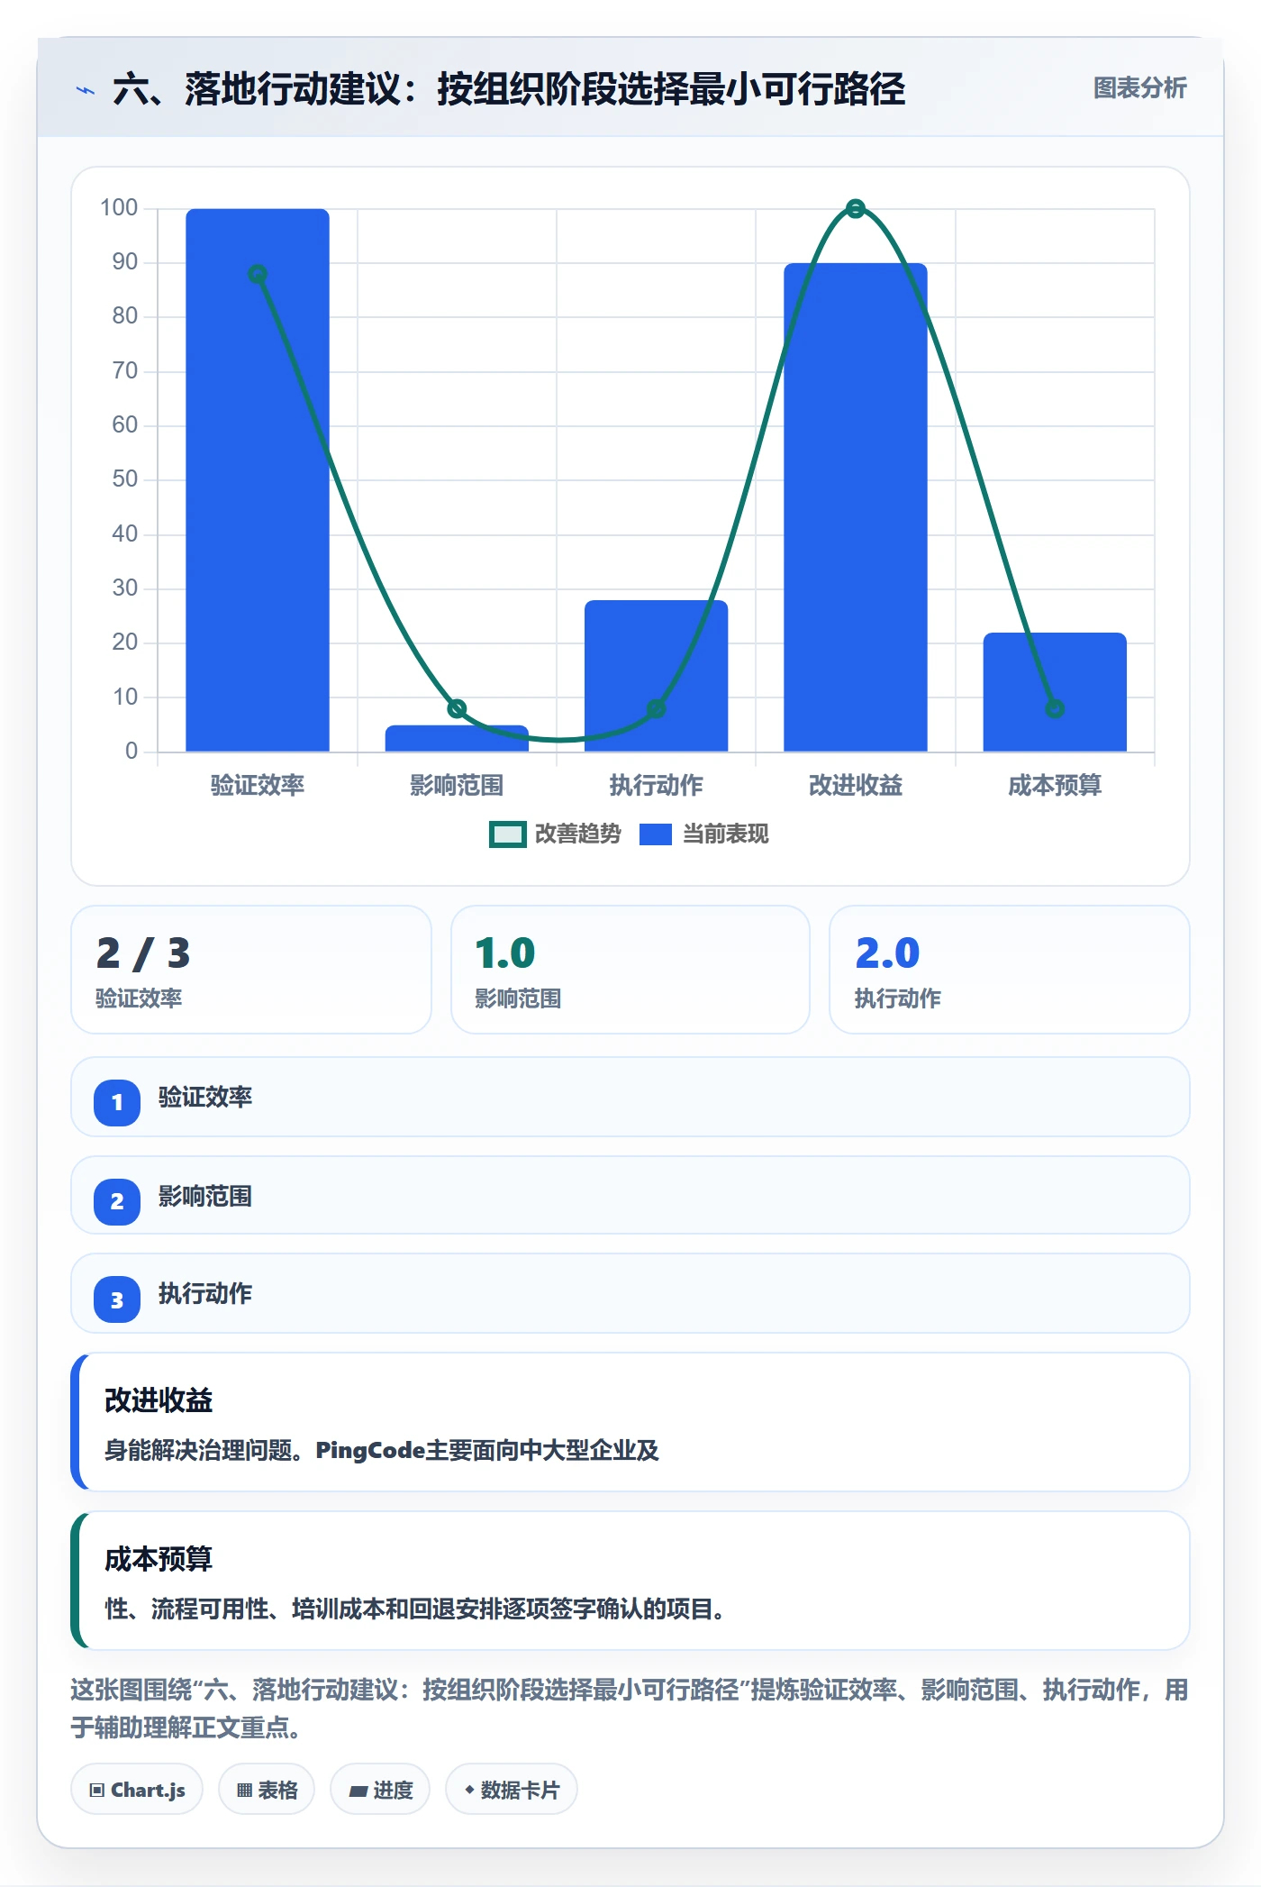Click the 1.0 影响范围 stat card

click(x=630, y=970)
